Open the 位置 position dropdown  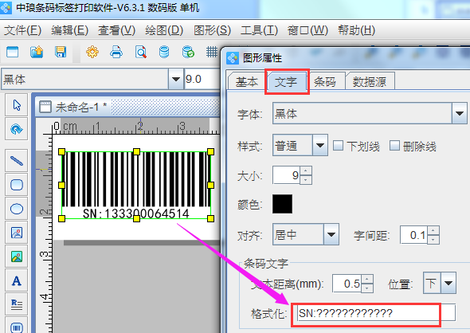pyautogui.click(x=448, y=283)
